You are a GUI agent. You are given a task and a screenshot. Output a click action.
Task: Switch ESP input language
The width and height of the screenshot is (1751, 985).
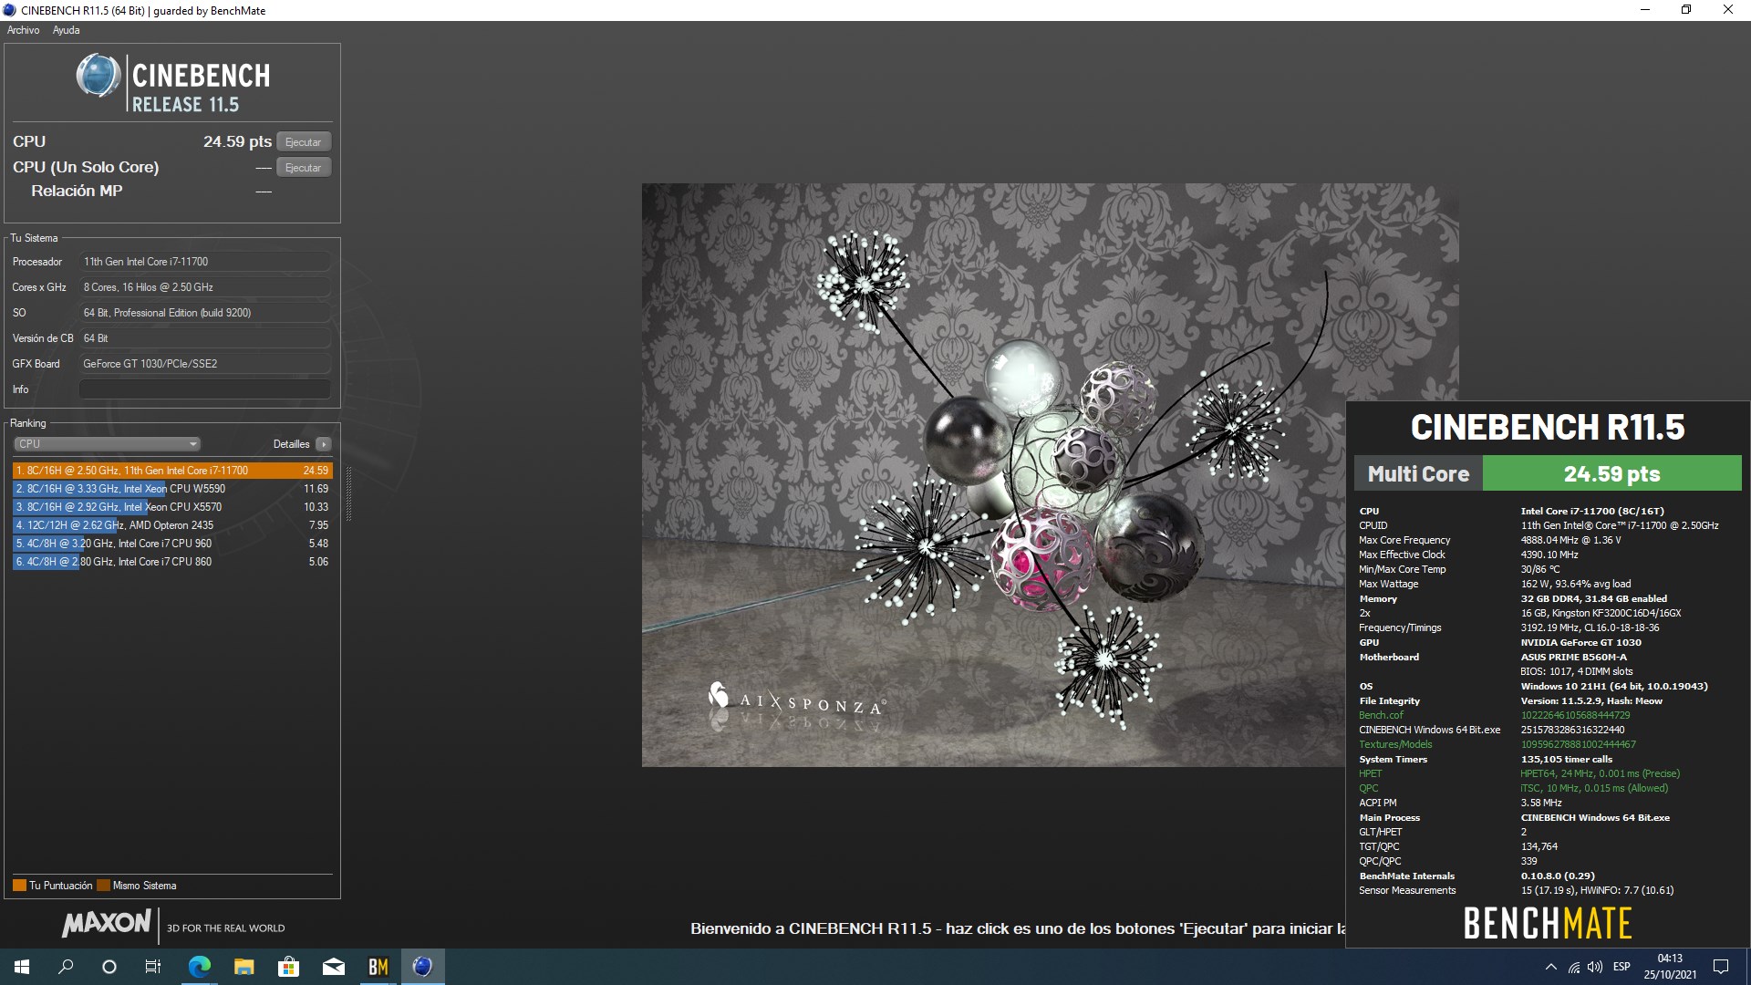(1621, 967)
